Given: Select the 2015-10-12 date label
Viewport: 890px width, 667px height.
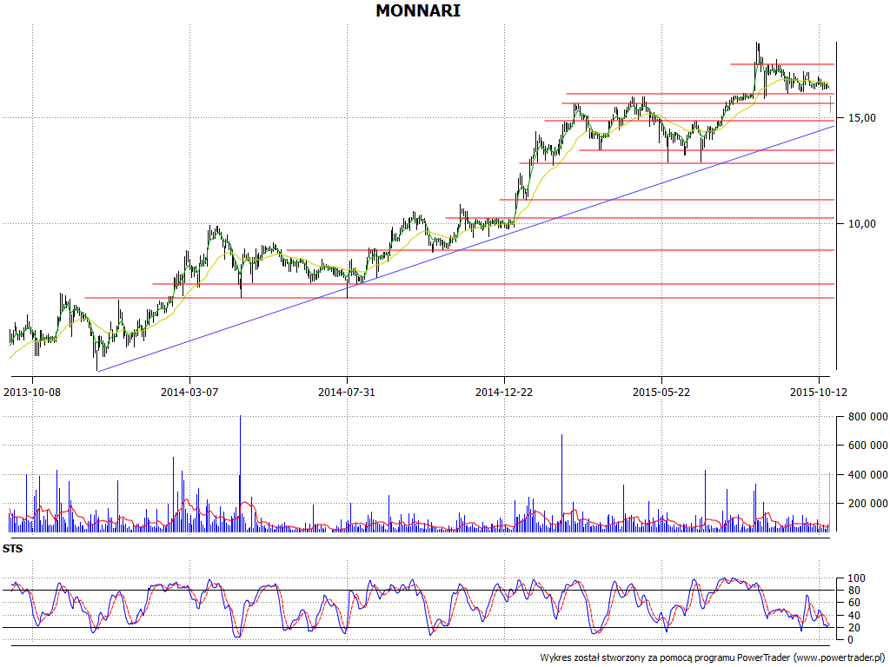Looking at the screenshot, I should click(x=819, y=392).
